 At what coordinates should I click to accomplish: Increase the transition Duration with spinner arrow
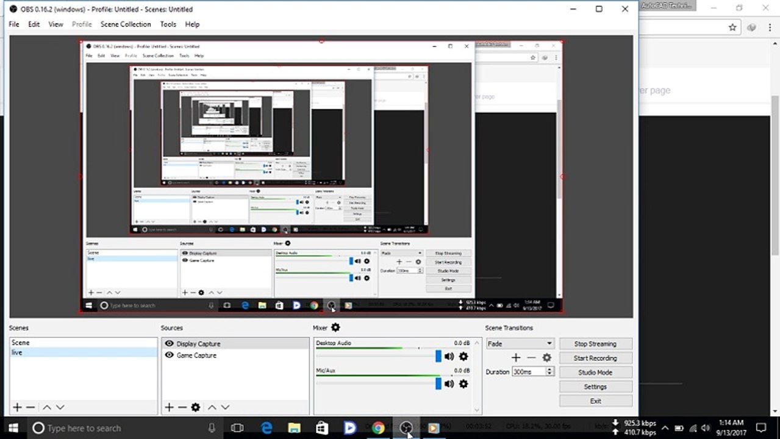tap(549, 369)
